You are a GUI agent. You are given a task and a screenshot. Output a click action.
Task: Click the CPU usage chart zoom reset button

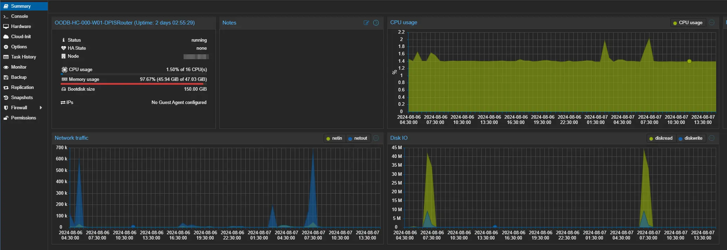(x=712, y=22)
